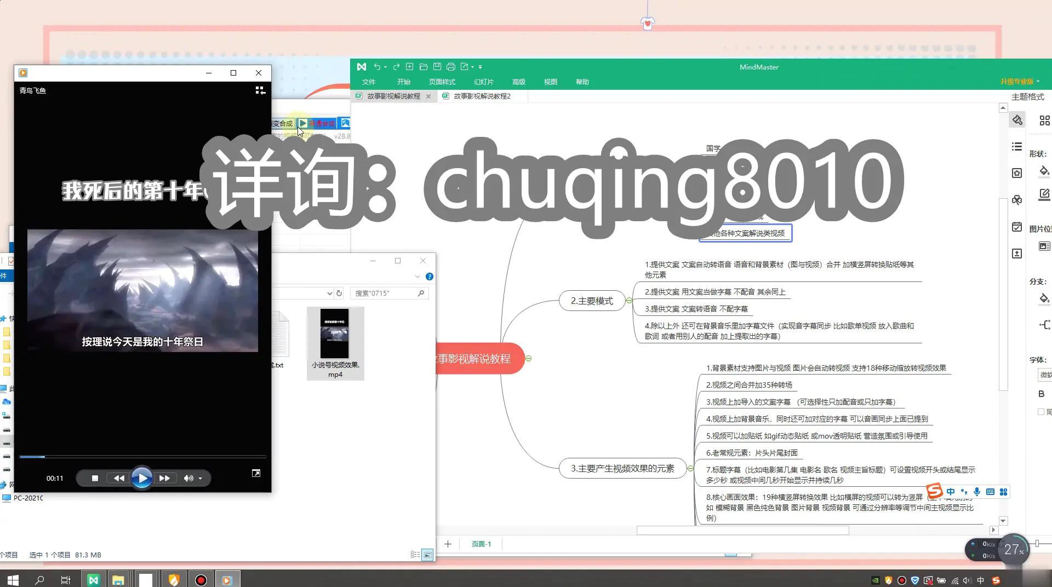
Task: Open a file with MindMaster's folder icon
Action: (x=423, y=67)
